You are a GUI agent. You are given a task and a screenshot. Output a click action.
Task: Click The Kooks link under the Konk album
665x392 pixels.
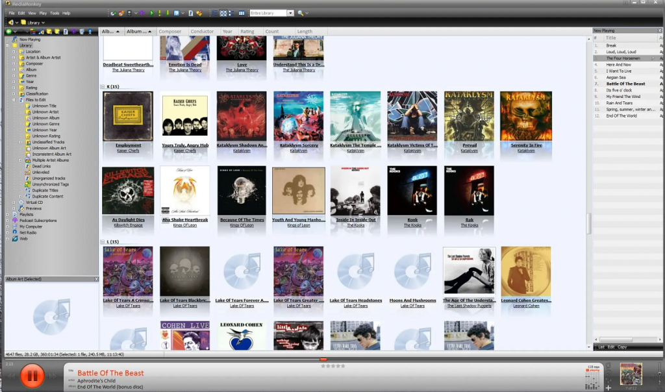point(412,225)
